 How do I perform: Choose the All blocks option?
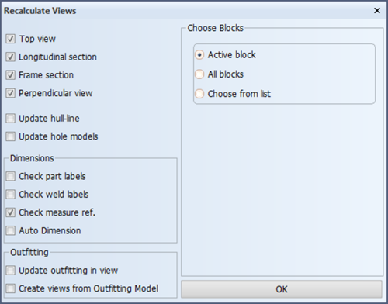point(199,74)
